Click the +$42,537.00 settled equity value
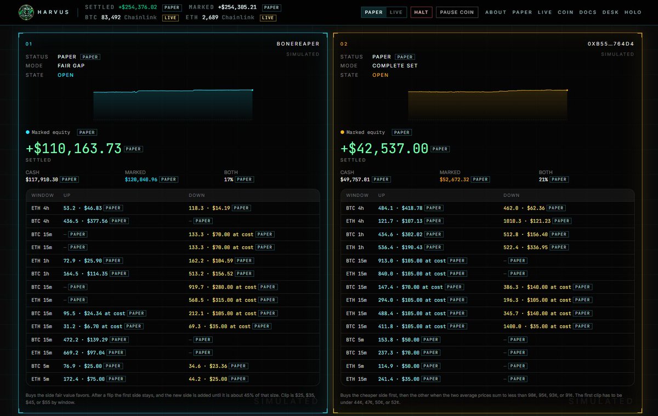Viewport: 658px width, 416px height. tap(384, 148)
